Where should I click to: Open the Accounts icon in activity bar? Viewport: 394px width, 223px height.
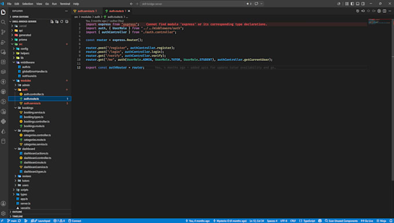tap(3, 203)
